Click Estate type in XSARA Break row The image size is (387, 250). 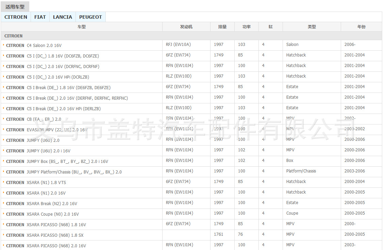292,203
